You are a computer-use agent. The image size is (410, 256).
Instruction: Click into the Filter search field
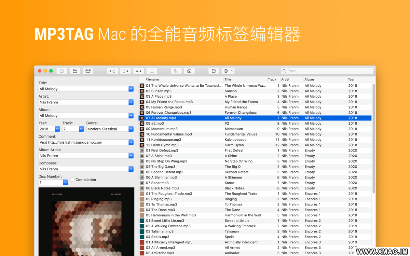(327, 71)
